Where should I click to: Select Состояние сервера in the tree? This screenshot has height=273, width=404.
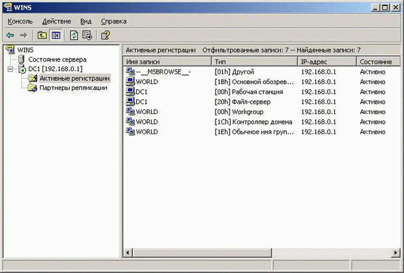pyautogui.click(x=57, y=59)
